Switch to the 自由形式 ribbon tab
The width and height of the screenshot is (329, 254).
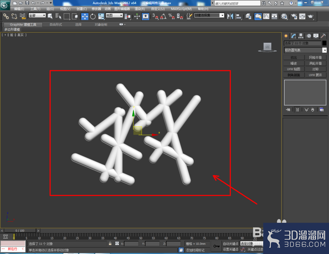(x=56, y=25)
